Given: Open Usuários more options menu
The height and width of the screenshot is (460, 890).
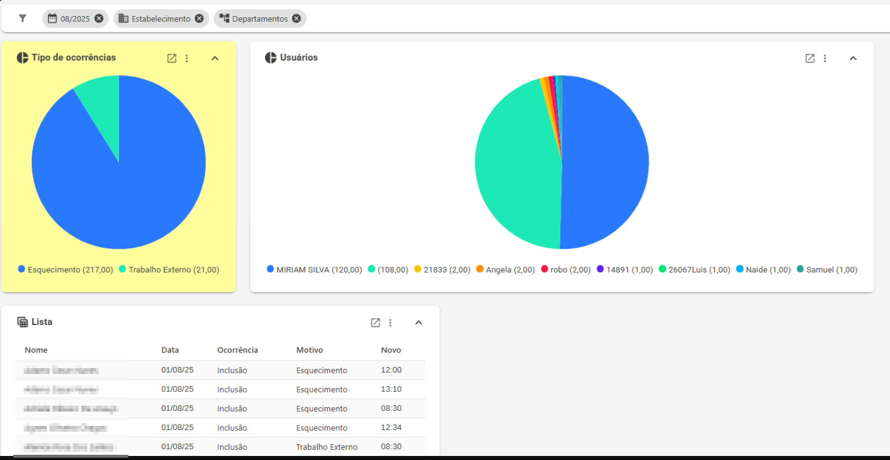Looking at the screenshot, I should (825, 58).
